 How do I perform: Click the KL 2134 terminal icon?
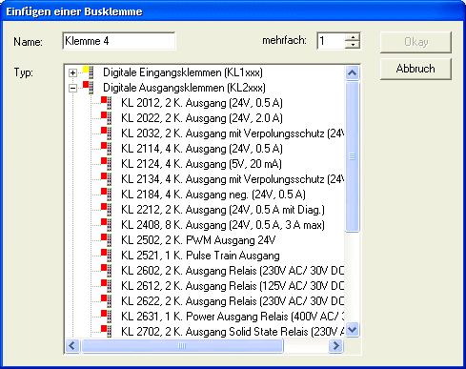107,179
